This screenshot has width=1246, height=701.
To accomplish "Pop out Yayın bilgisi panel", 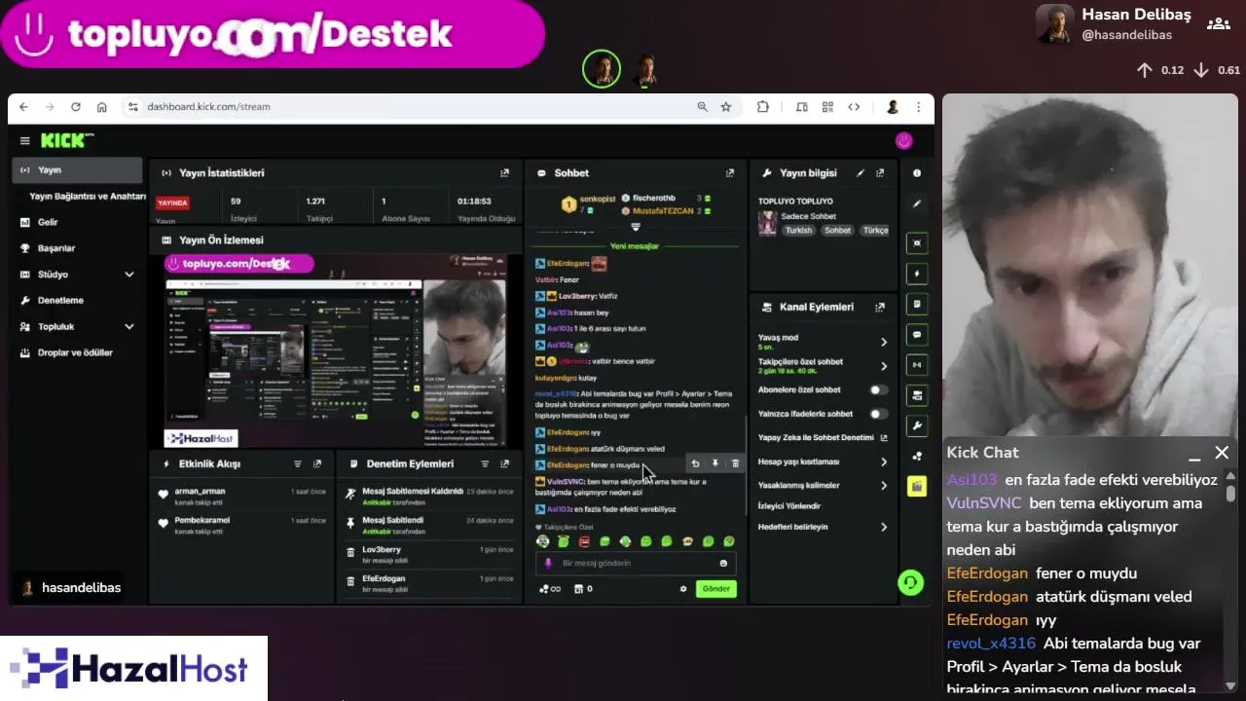I will pos(880,173).
